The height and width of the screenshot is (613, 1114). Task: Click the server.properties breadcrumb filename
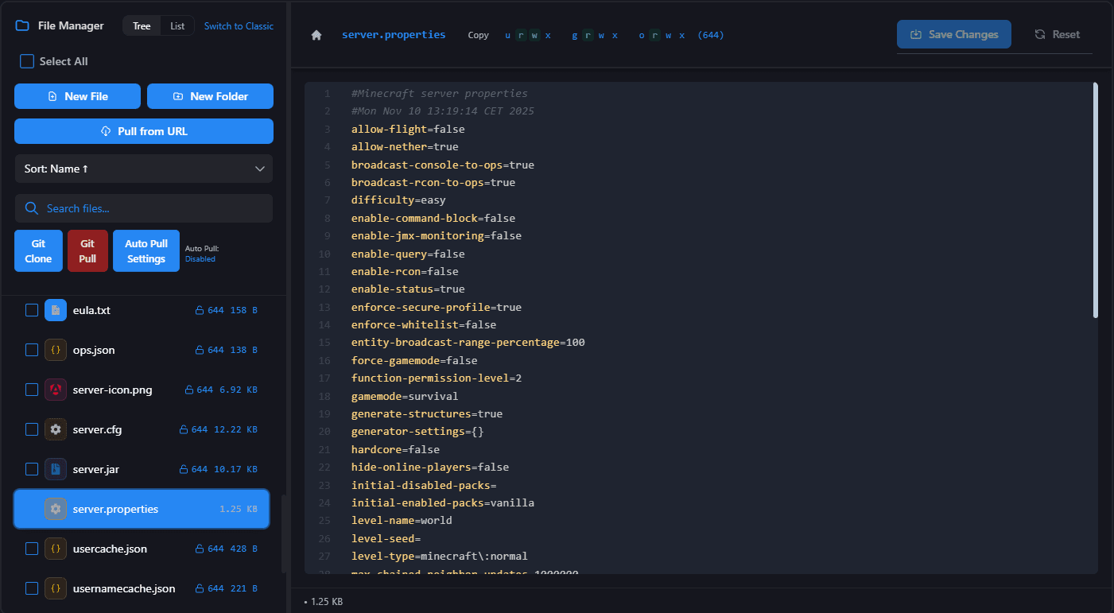click(394, 35)
